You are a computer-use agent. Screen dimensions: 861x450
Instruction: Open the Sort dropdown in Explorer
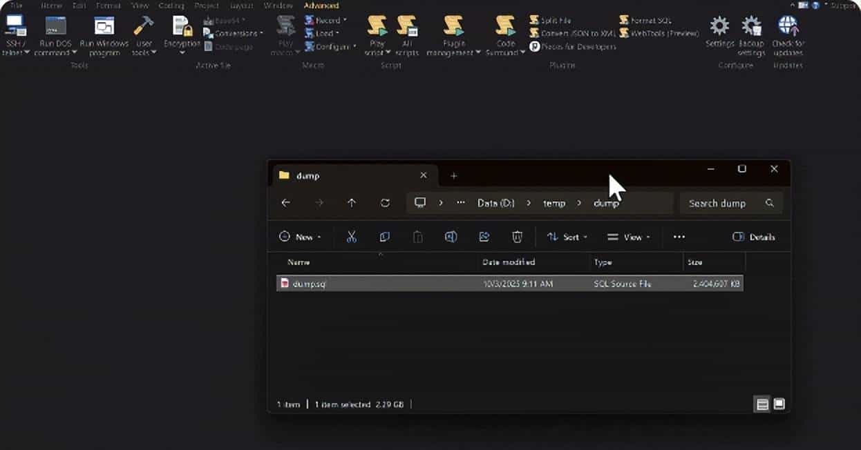pos(567,237)
